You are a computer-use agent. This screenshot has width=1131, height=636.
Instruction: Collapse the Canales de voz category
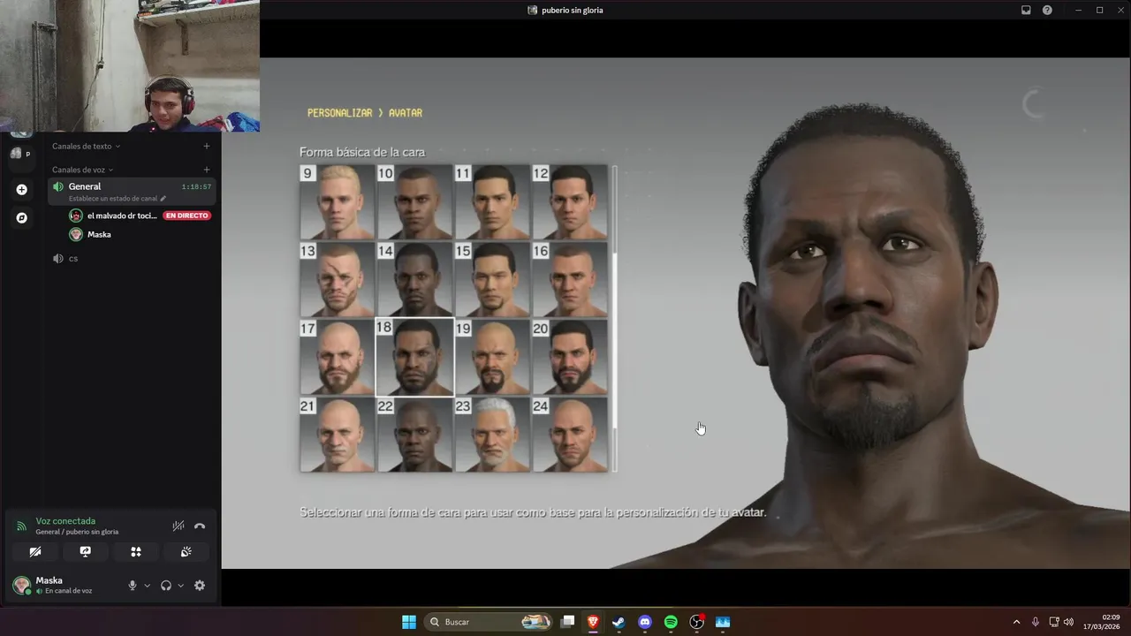click(82, 170)
